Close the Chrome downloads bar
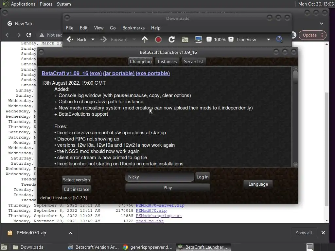The image size is (335, 251). [323, 233]
